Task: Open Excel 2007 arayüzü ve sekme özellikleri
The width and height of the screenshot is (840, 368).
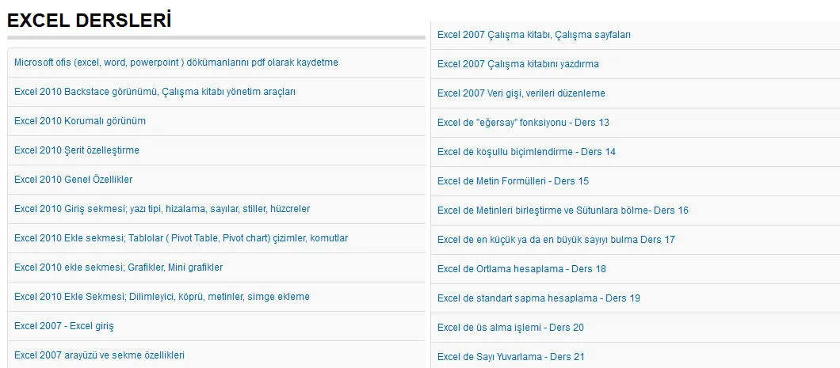Action: 99,355
